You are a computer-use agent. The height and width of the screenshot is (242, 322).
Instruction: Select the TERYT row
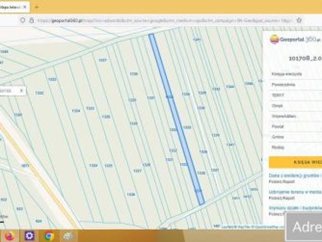(x=295, y=95)
